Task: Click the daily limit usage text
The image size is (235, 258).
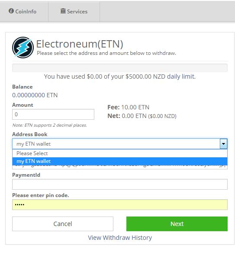Action: pyautogui.click(x=120, y=76)
